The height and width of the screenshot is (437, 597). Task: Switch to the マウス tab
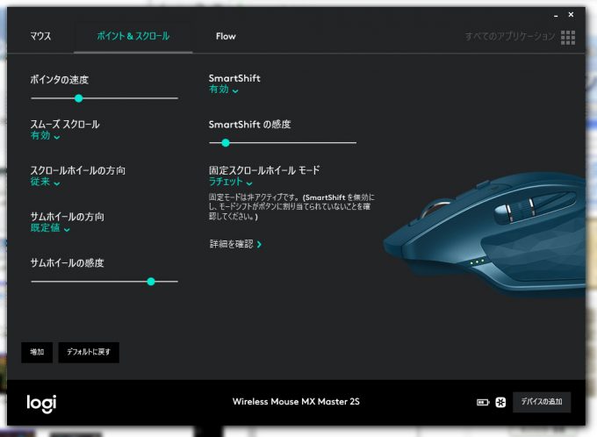click(40, 36)
